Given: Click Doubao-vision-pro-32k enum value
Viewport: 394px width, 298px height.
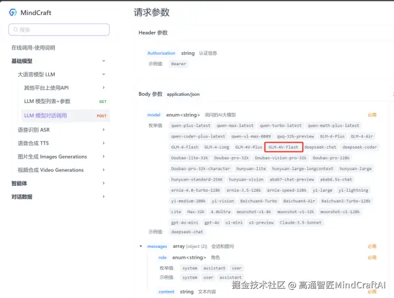Looking at the screenshot, I should [x=280, y=158].
